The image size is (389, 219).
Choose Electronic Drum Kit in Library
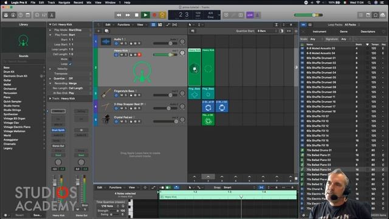(x=15, y=76)
